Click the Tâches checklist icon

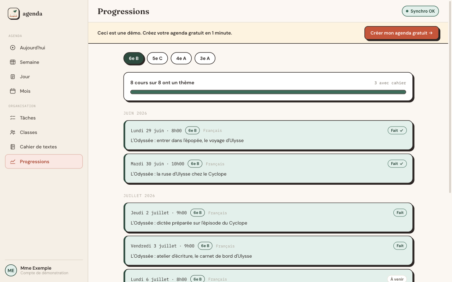coord(13,118)
